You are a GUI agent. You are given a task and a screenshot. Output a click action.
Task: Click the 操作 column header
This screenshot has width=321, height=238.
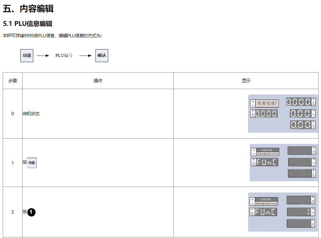(98, 81)
